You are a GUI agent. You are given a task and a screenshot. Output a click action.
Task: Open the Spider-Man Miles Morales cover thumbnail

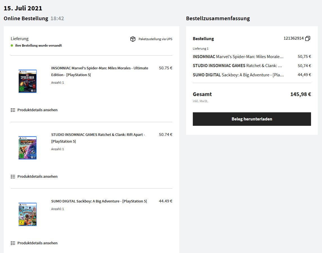click(x=28, y=81)
